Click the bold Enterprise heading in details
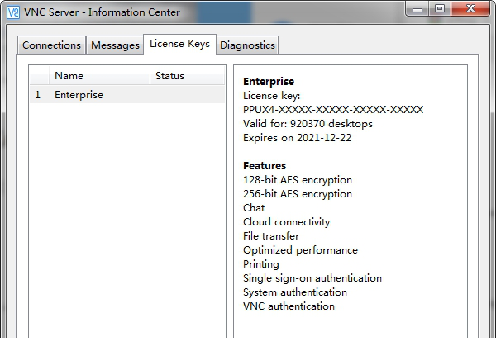Viewport: 496px width, 351px height. pos(269,82)
